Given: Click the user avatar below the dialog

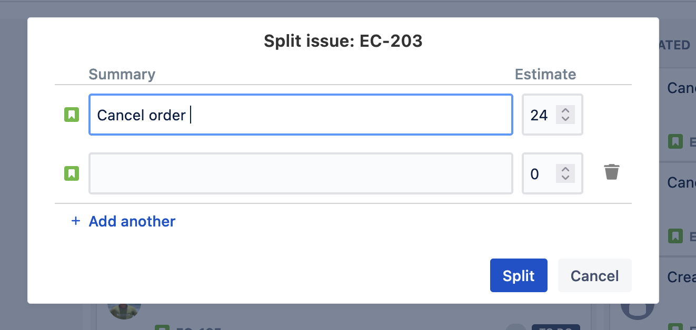Looking at the screenshot, I should 124,308.
